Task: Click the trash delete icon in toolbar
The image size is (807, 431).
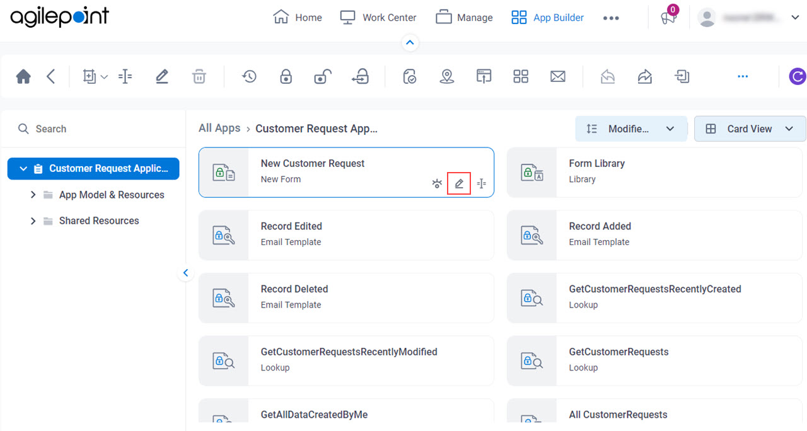Action: (199, 77)
